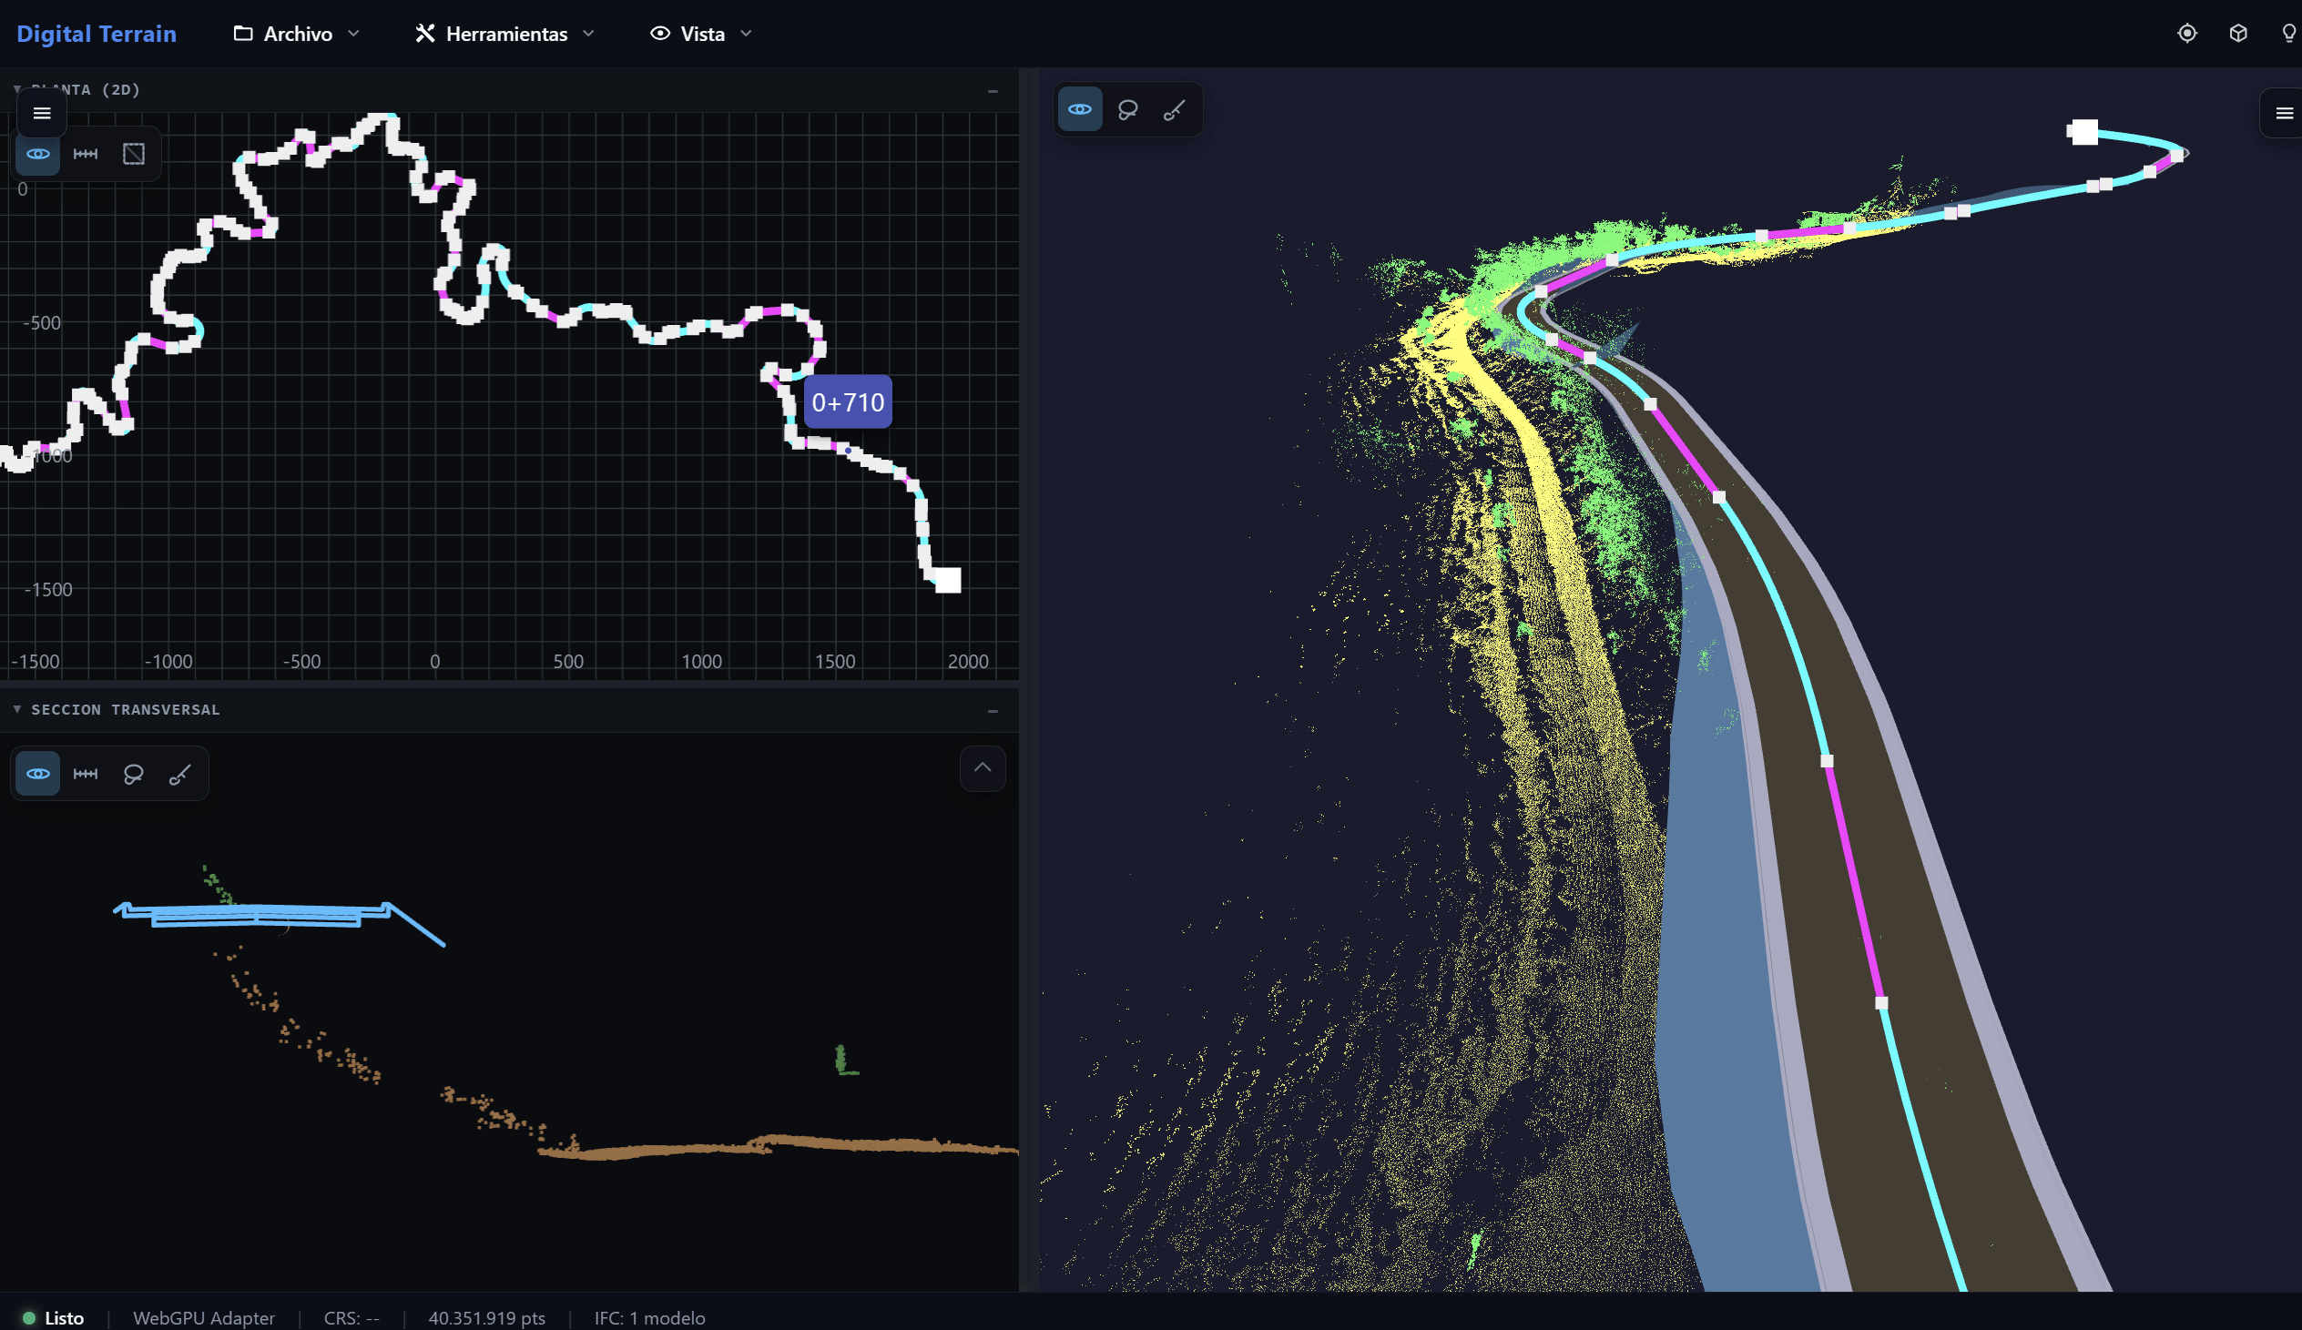Click the 0+710 station label
Screen dimensions: 2302x1330
[848, 402]
